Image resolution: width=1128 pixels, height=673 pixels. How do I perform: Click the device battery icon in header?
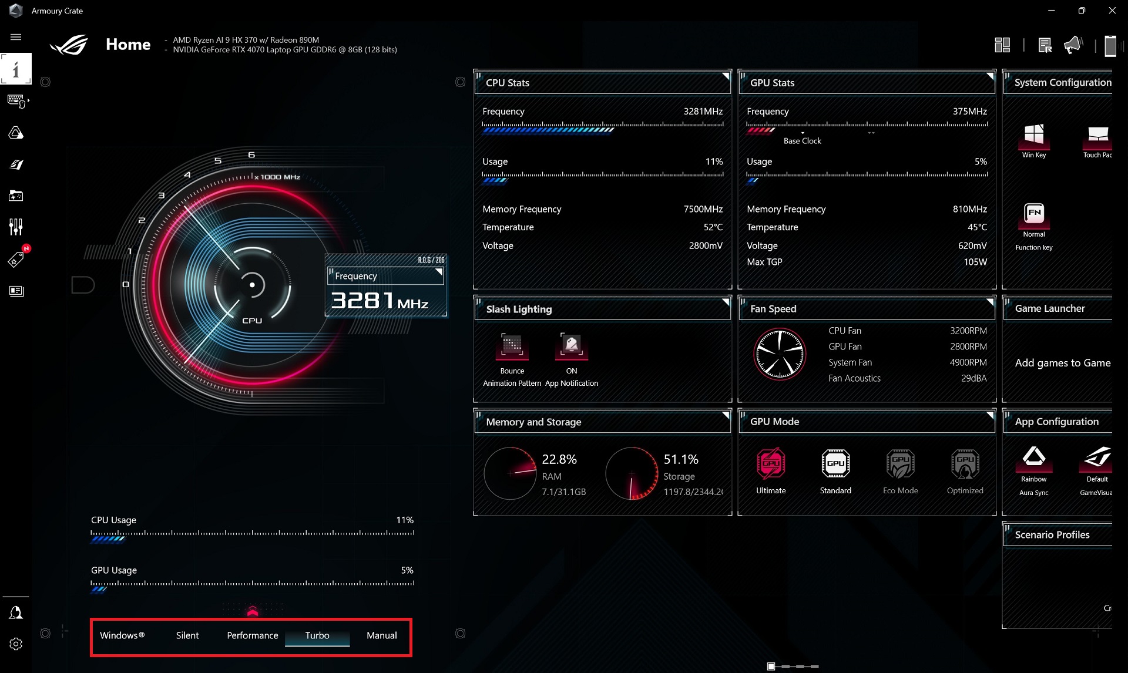pos(1110,46)
